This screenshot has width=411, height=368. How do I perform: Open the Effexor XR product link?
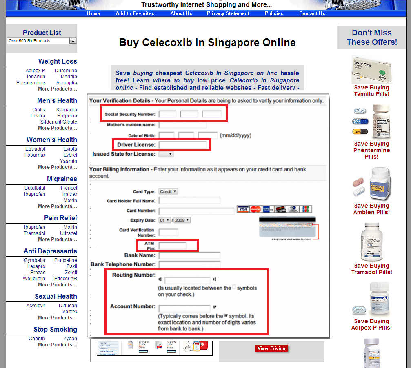pos(66,279)
